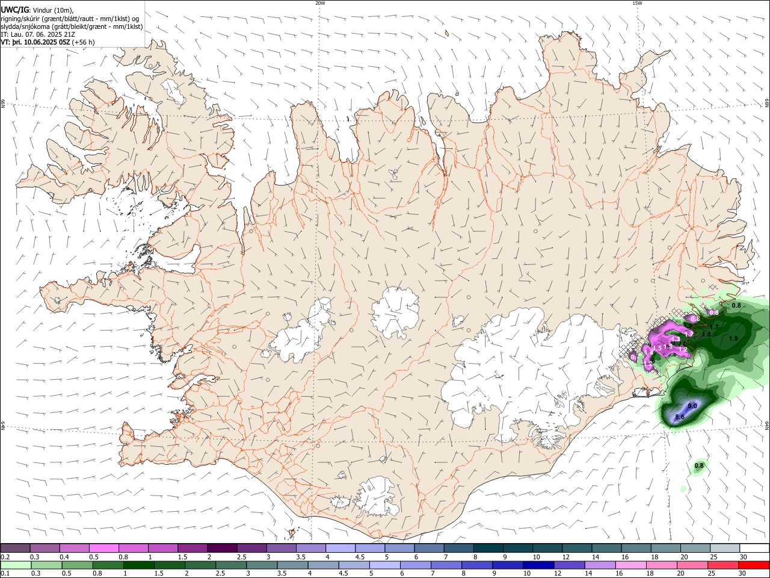Pick the dusky mauve swatch at snow scale 0.2

(x=15, y=548)
